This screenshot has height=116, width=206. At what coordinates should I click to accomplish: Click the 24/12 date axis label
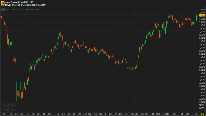point(163,114)
